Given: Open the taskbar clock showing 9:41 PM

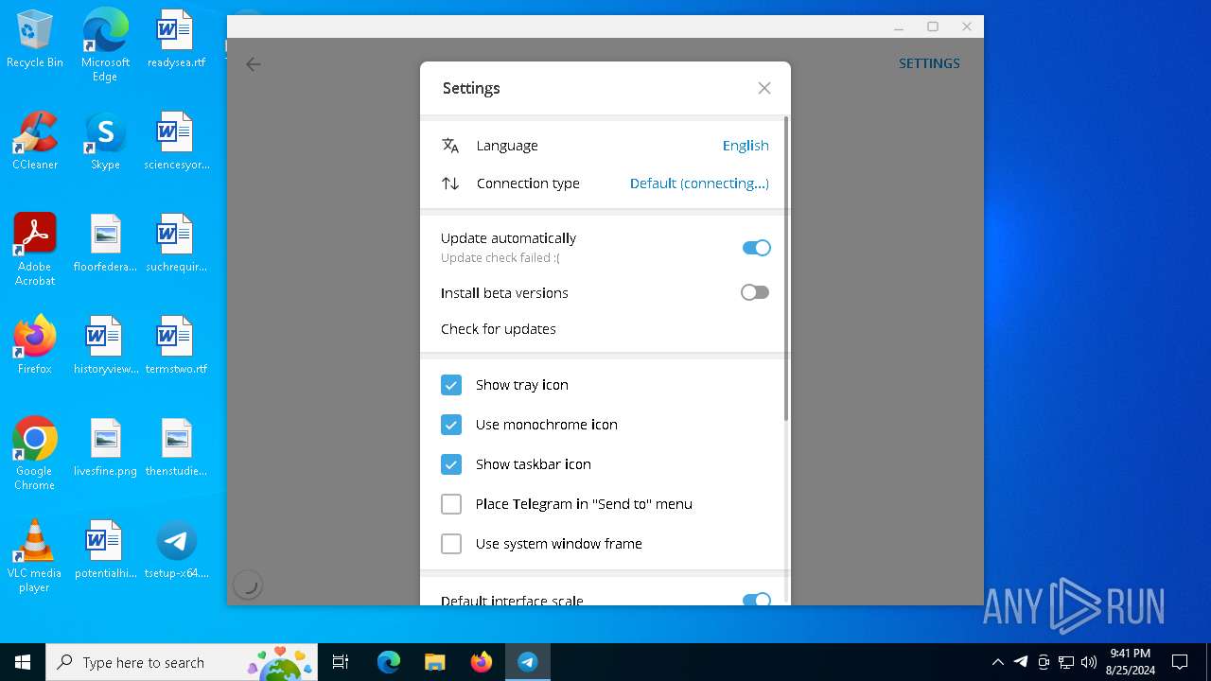Looking at the screenshot, I should (x=1131, y=662).
